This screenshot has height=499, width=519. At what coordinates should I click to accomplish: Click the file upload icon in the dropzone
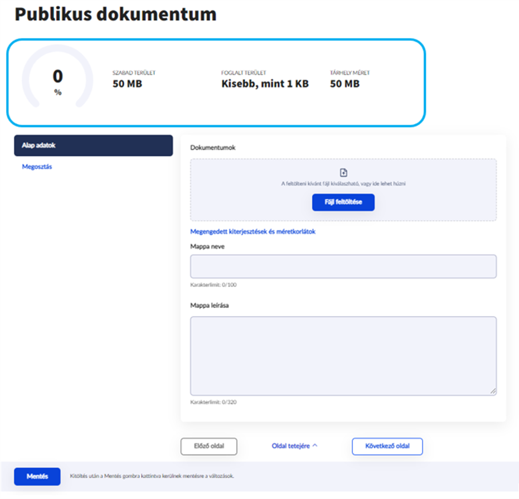[343, 173]
